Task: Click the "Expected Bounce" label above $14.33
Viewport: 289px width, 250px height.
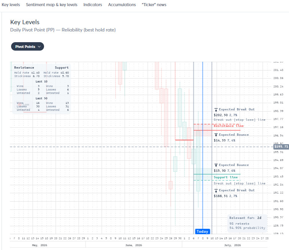Action: pyautogui.click(x=234, y=135)
